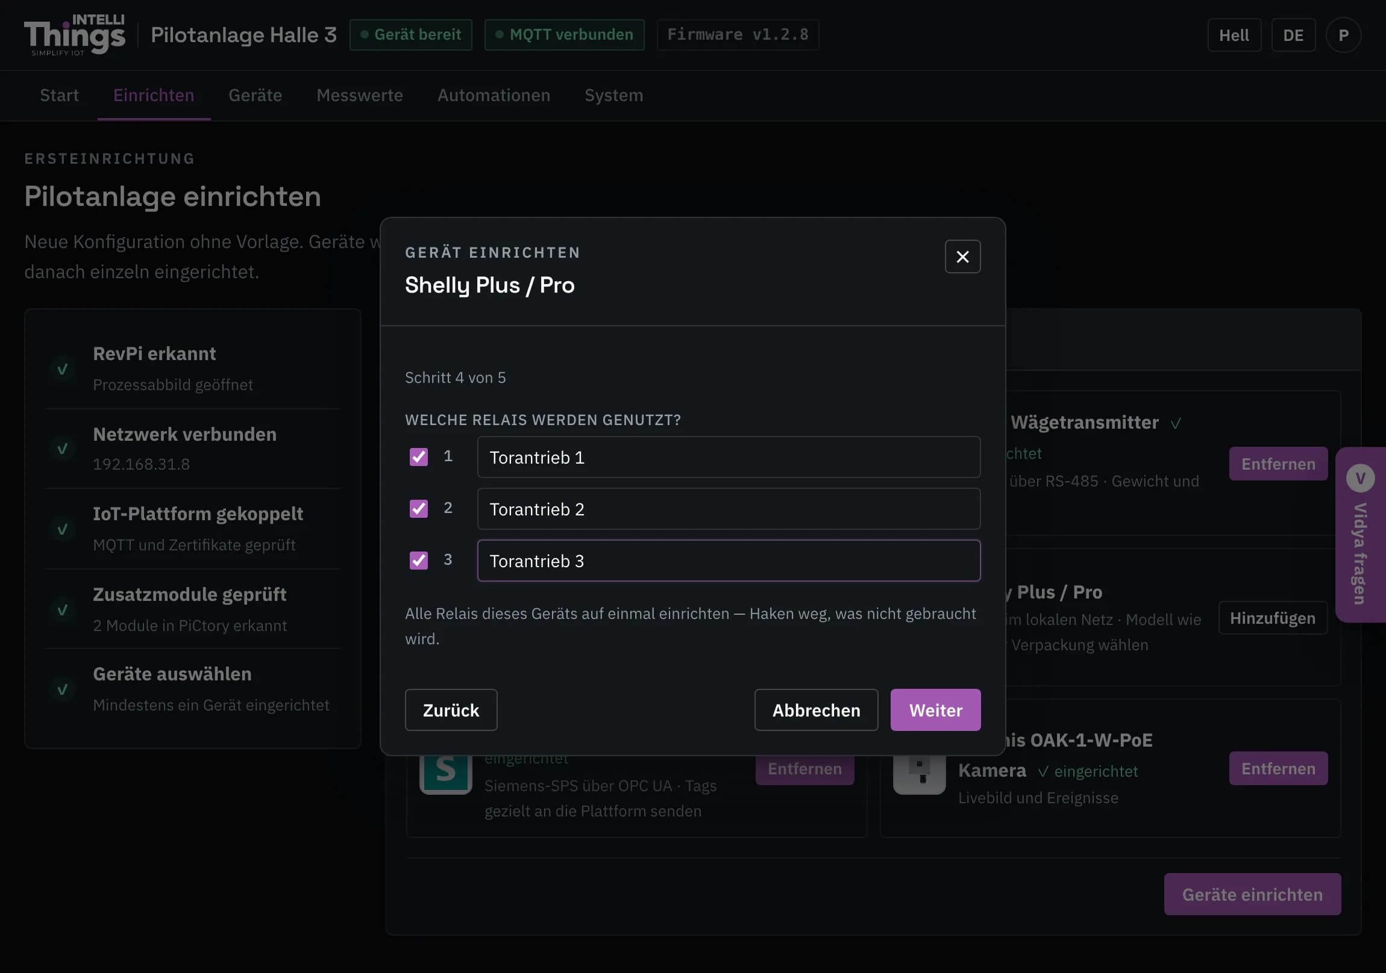1386x973 pixels.
Task: Change language via the DE button
Action: coord(1293,35)
